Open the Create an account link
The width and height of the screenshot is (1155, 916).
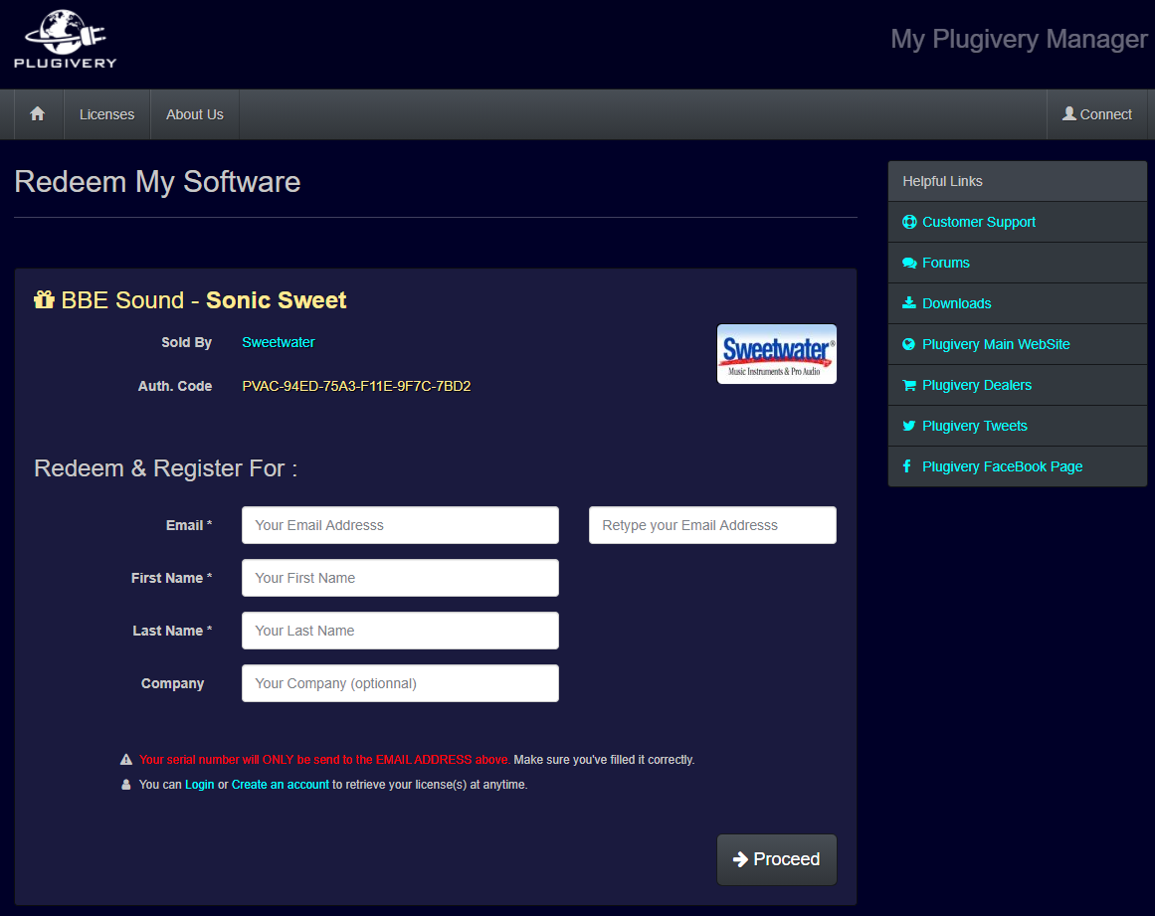[280, 784]
